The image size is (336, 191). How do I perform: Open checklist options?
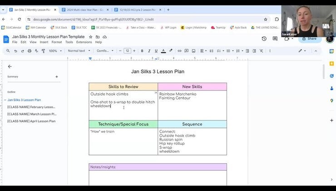pyautogui.click(x=220, y=51)
